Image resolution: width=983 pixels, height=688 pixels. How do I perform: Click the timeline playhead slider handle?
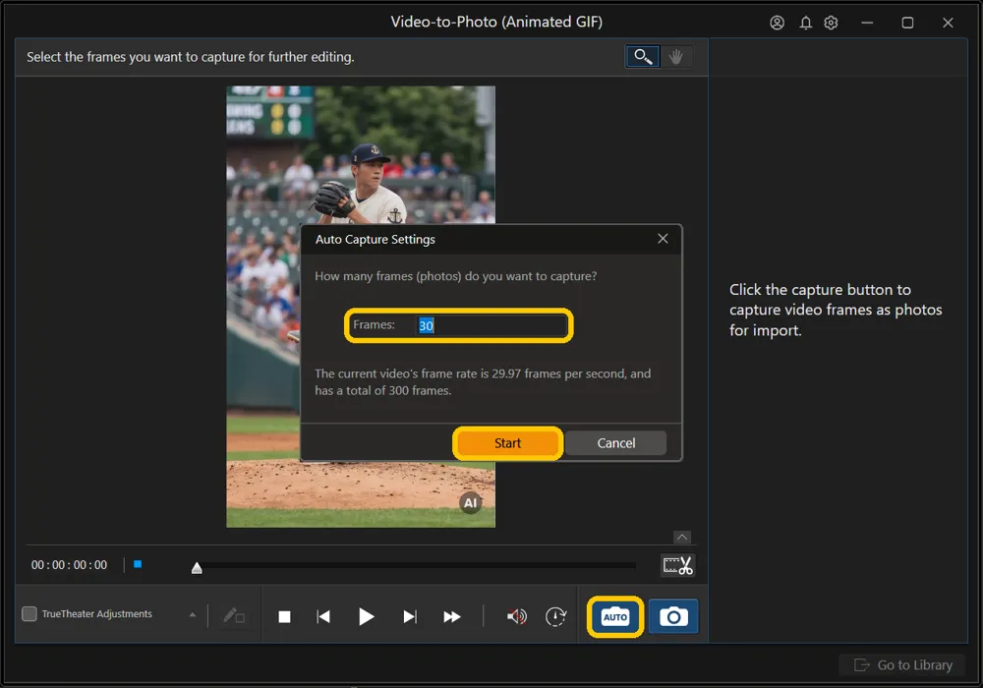pos(197,568)
